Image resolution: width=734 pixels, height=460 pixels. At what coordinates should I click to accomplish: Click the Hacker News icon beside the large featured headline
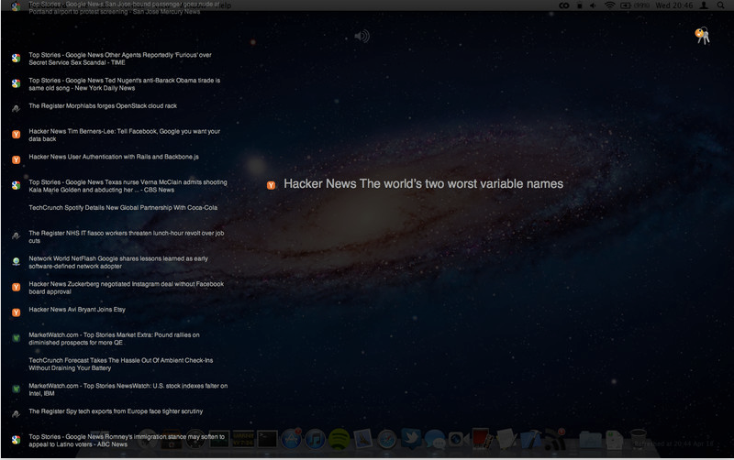[x=271, y=186]
